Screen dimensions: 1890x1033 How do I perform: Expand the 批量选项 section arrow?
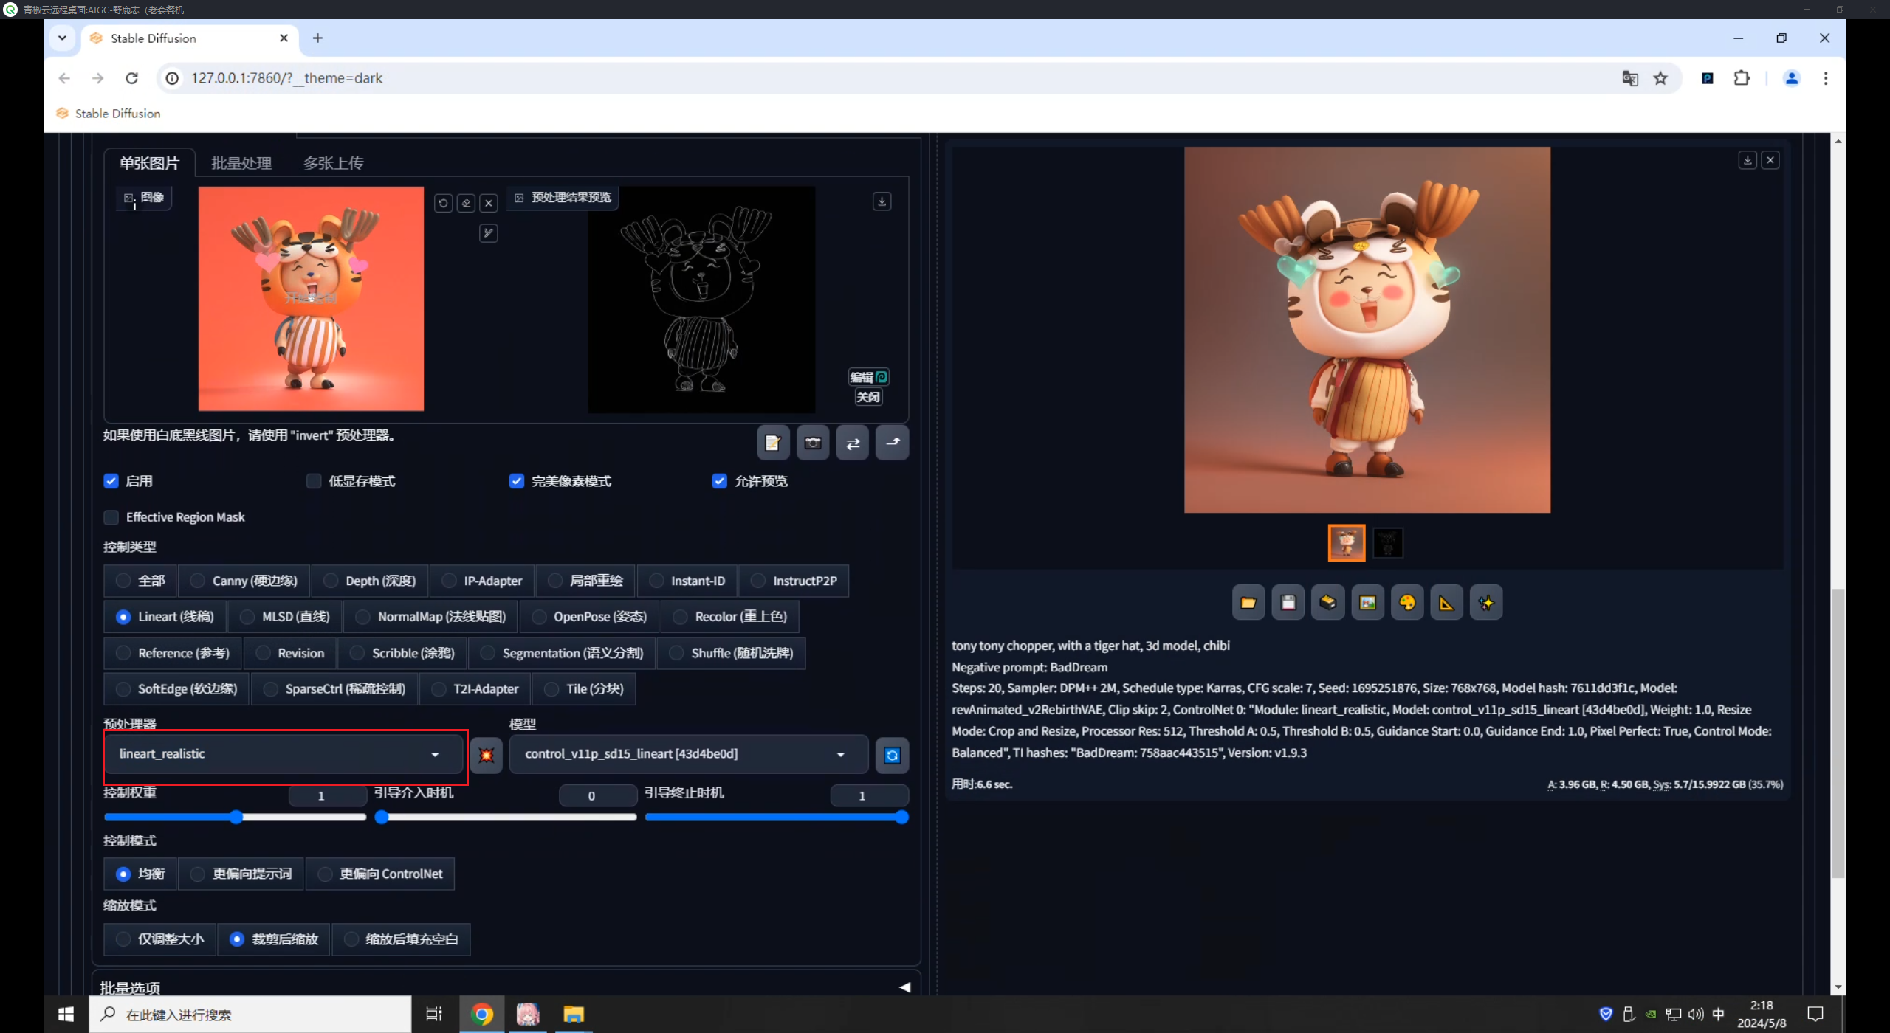tap(904, 987)
